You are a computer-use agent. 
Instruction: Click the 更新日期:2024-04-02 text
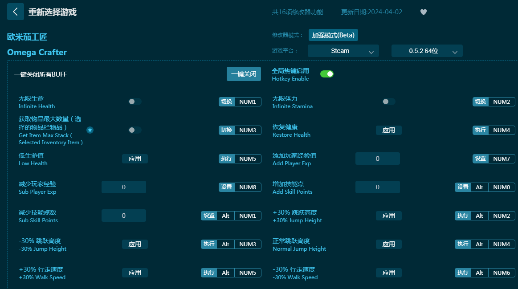371,12
